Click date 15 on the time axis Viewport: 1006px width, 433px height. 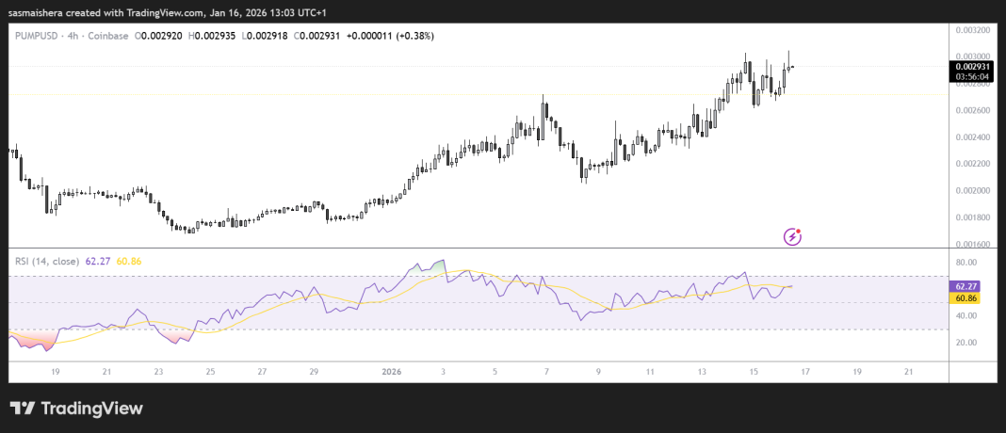coord(754,372)
